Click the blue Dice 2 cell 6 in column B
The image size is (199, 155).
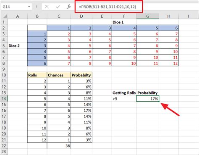click(37, 63)
